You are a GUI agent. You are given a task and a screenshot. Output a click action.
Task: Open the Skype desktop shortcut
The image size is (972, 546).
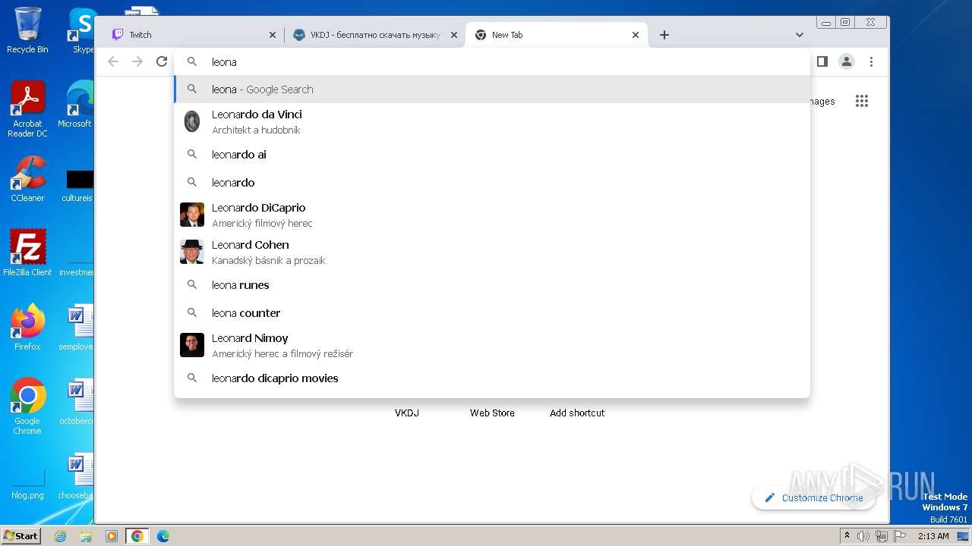82,30
